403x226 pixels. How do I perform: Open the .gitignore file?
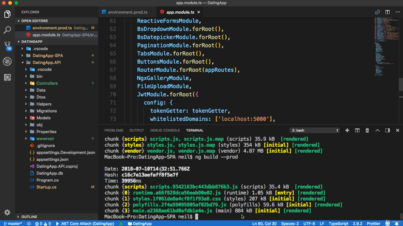(x=56, y=145)
